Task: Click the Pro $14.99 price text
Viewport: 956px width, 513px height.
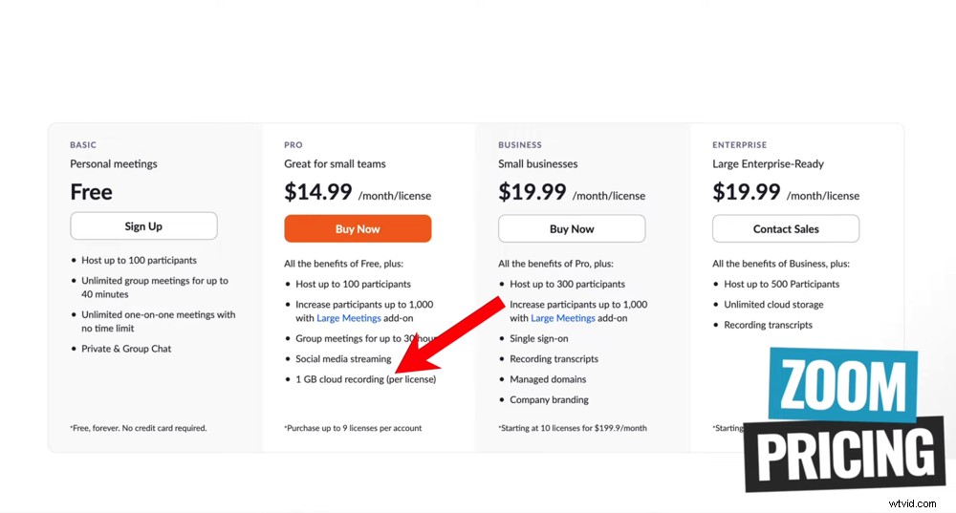Action: click(318, 192)
